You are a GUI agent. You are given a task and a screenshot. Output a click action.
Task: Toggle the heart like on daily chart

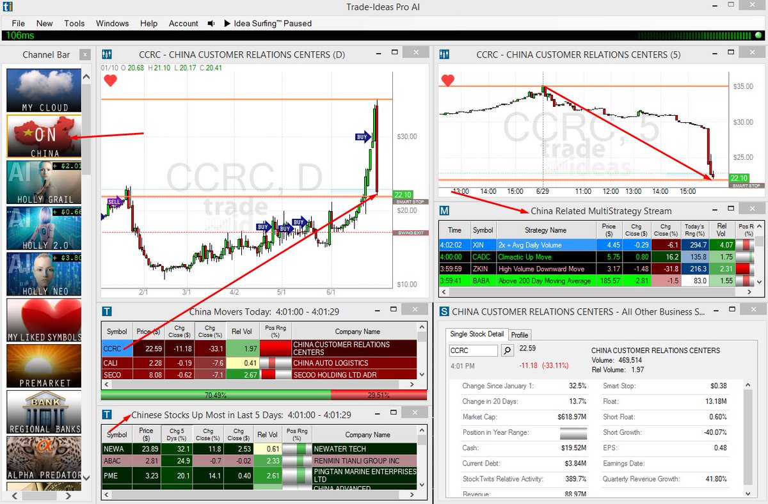tap(111, 81)
